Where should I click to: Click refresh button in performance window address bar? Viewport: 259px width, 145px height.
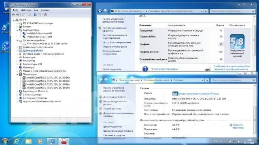click(206, 11)
